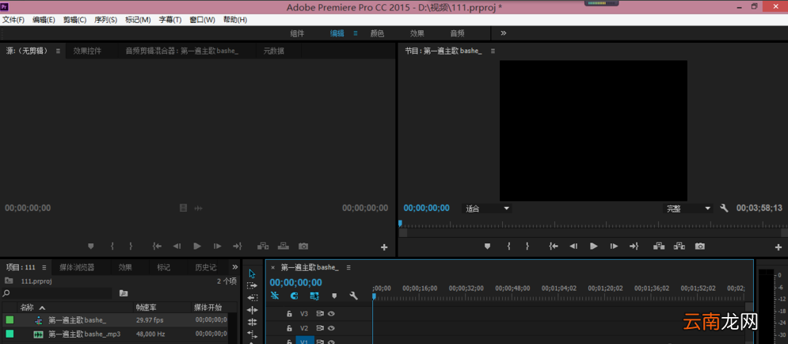Go to In point in Program monitor
Image resolution: width=788 pixels, height=344 pixels.
pos(554,246)
